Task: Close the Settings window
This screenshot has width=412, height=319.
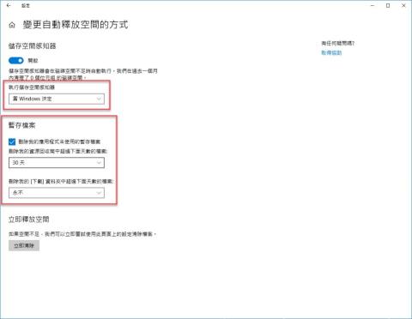Action: [x=403, y=5]
